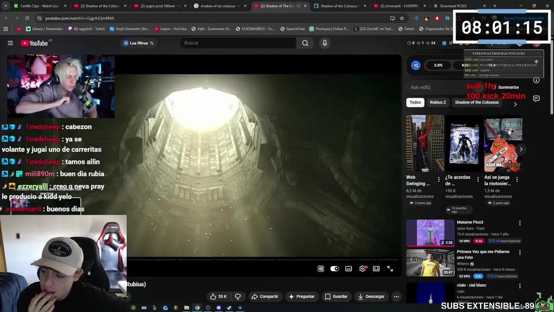The height and width of the screenshot is (312, 554).
Task: Open the player settings gear
Action: pyautogui.click(x=362, y=269)
